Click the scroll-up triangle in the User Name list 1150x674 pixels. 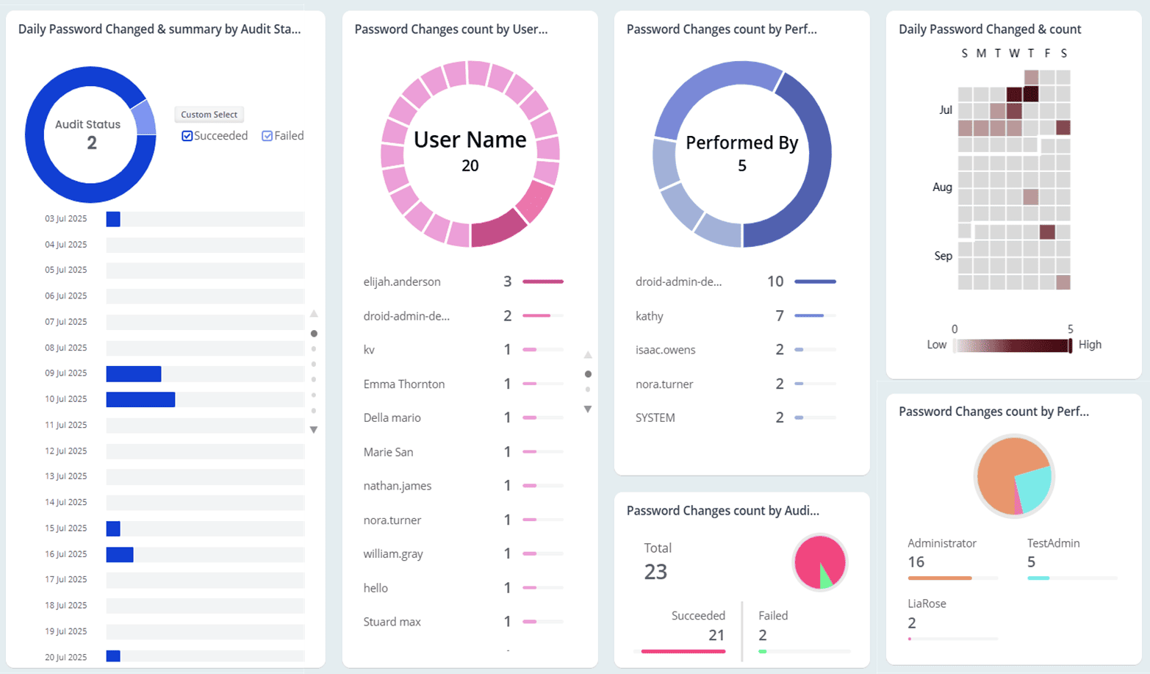click(x=587, y=354)
